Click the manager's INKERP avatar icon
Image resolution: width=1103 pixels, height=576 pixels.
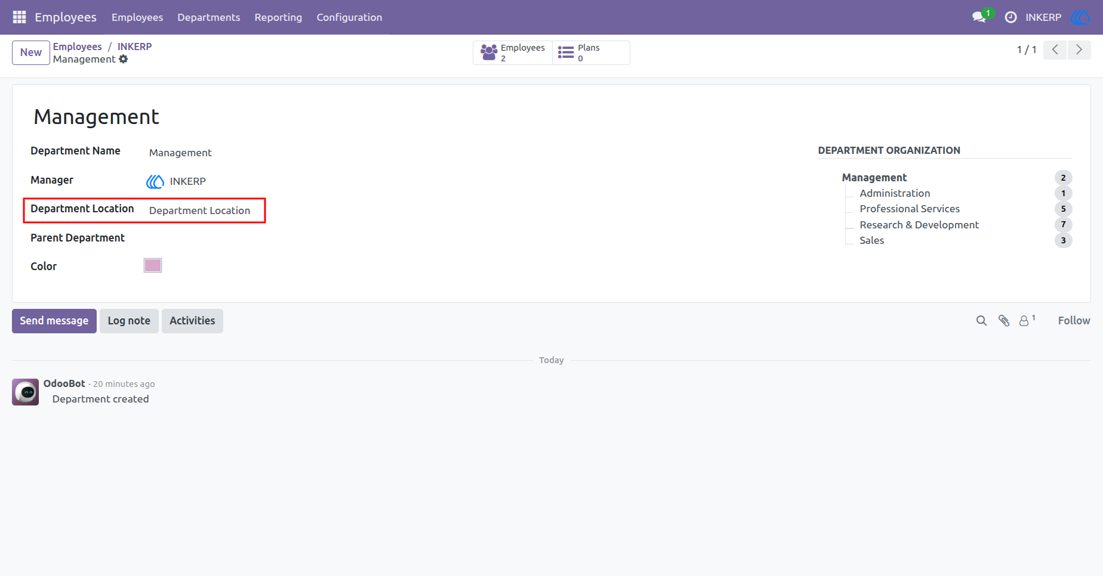[x=155, y=181]
